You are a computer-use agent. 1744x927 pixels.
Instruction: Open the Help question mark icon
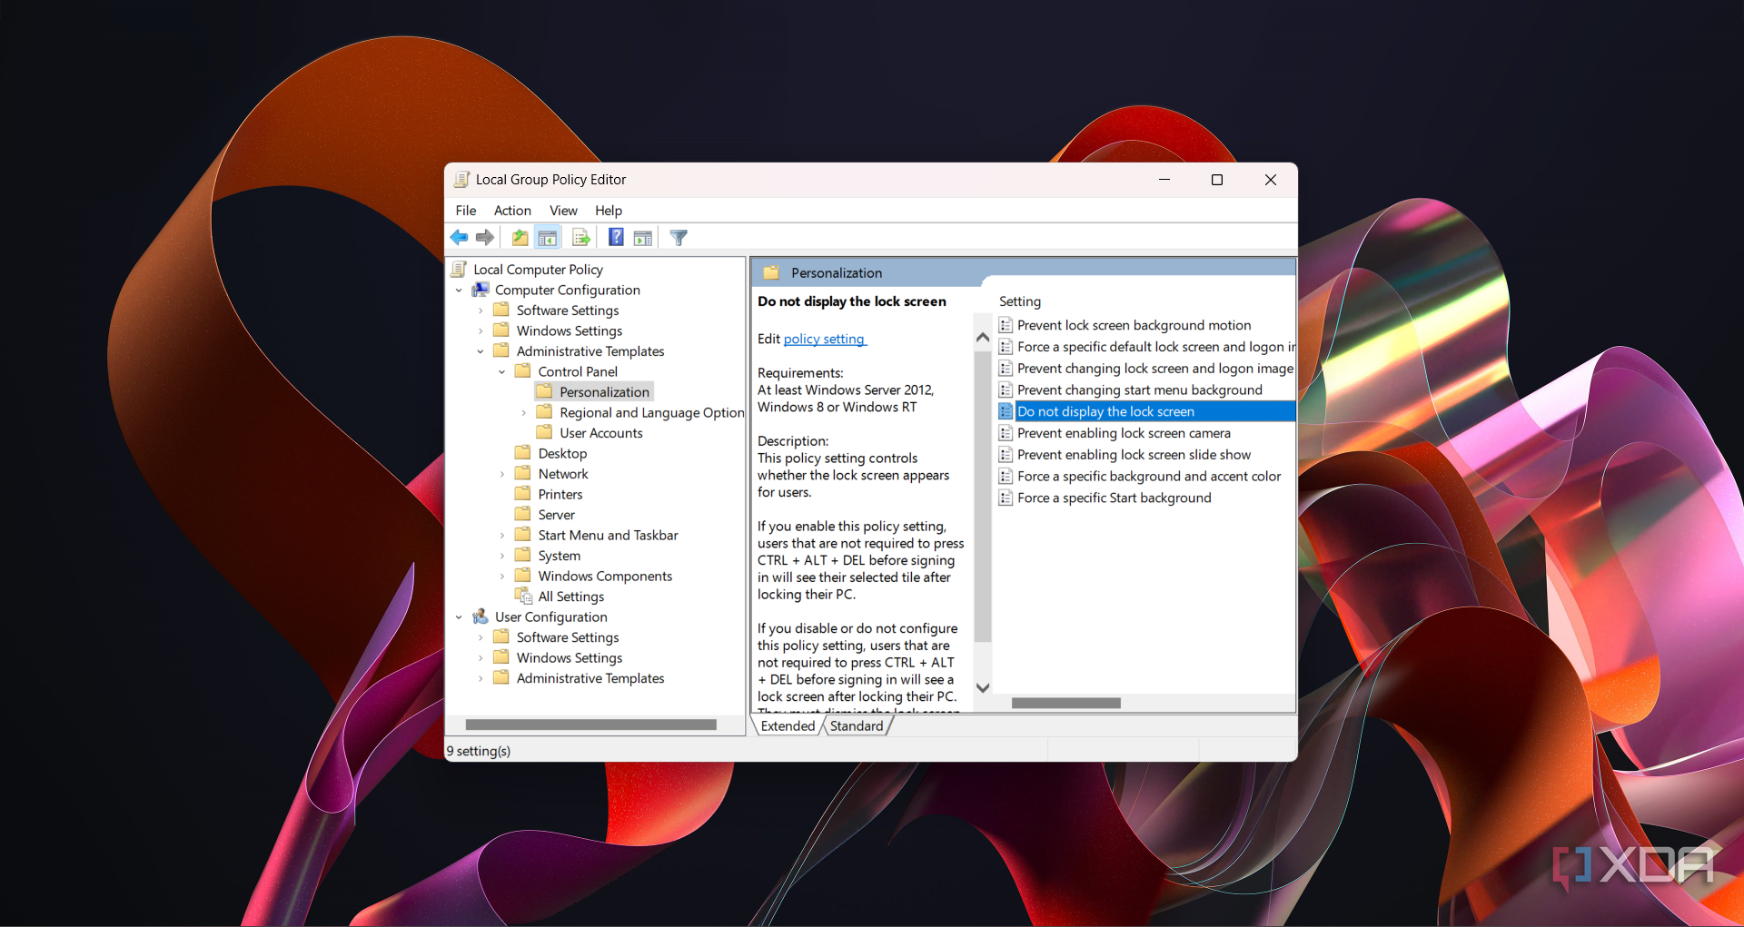pos(616,238)
